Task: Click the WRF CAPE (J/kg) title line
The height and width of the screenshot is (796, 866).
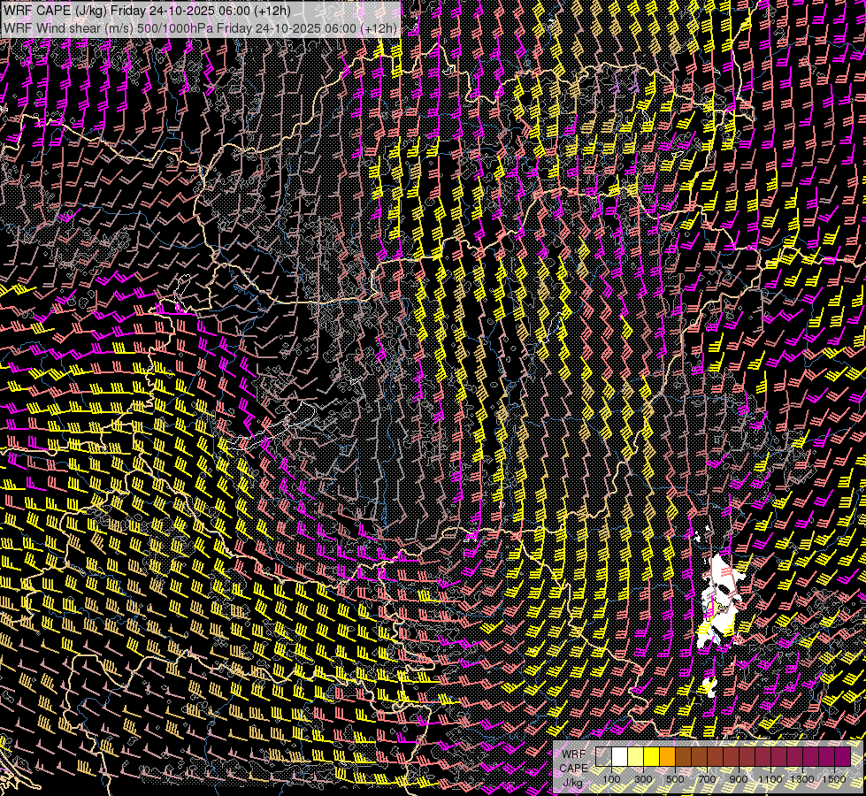Action: pyautogui.click(x=147, y=11)
